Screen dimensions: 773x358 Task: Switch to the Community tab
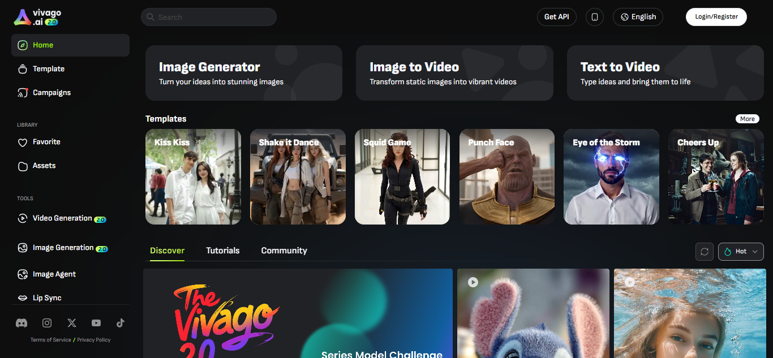point(284,251)
